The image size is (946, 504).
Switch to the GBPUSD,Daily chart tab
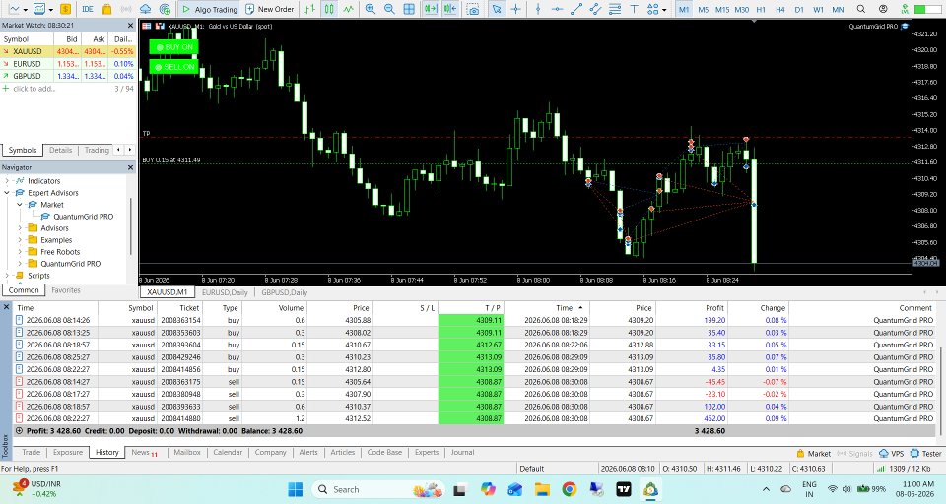pyautogui.click(x=284, y=292)
